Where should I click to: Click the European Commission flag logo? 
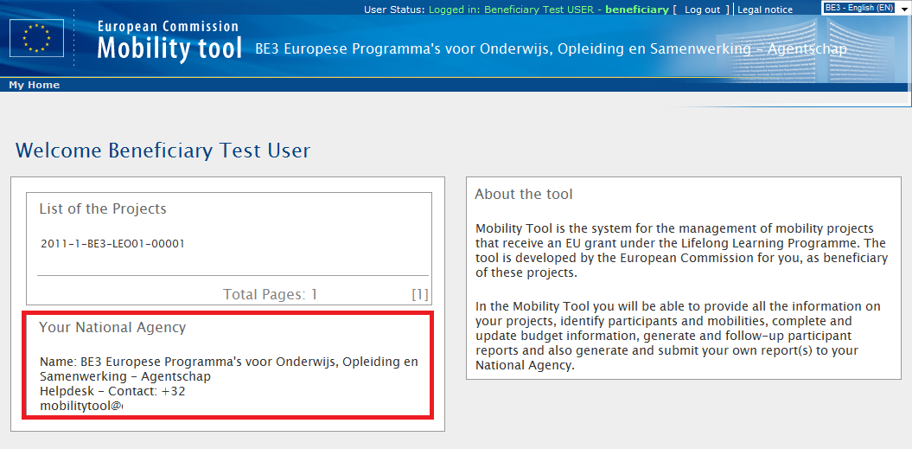pos(36,38)
